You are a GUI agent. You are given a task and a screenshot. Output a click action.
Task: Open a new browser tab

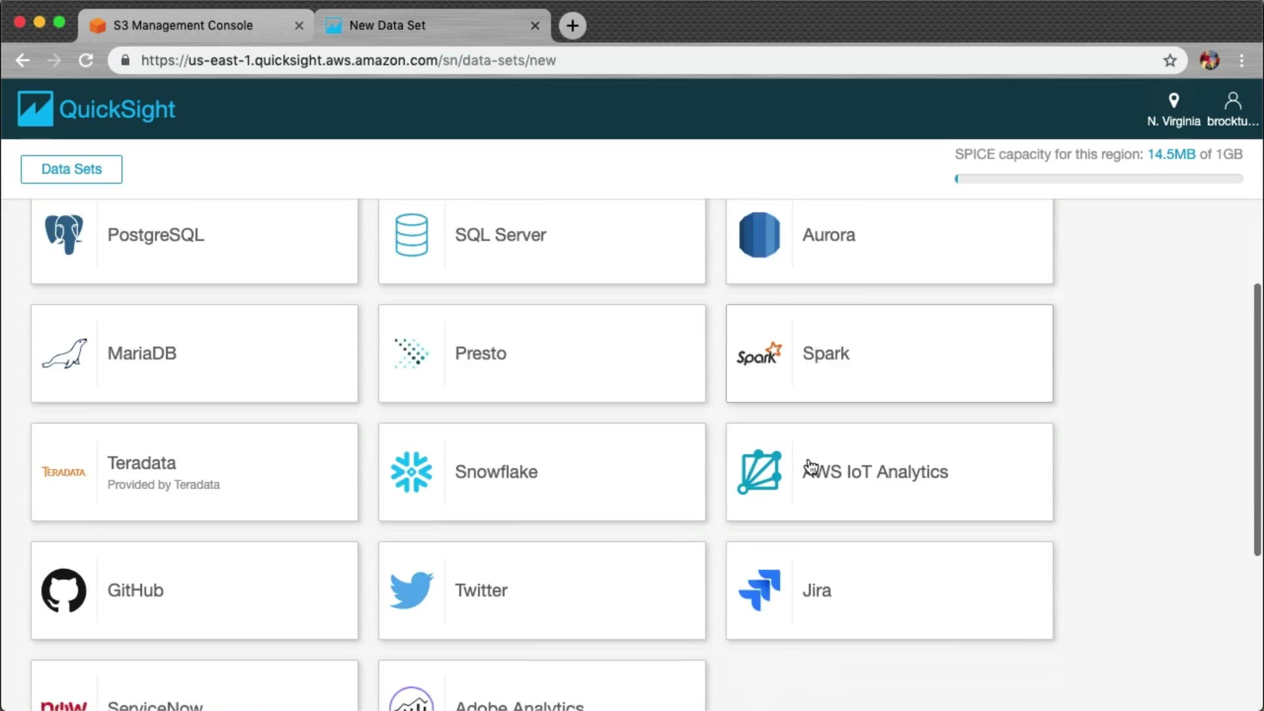coord(572,26)
